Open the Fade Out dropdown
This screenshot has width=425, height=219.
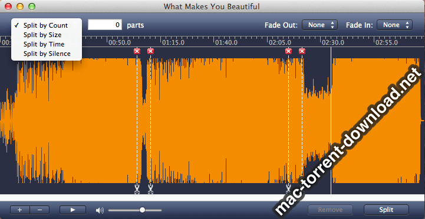(319, 25)
